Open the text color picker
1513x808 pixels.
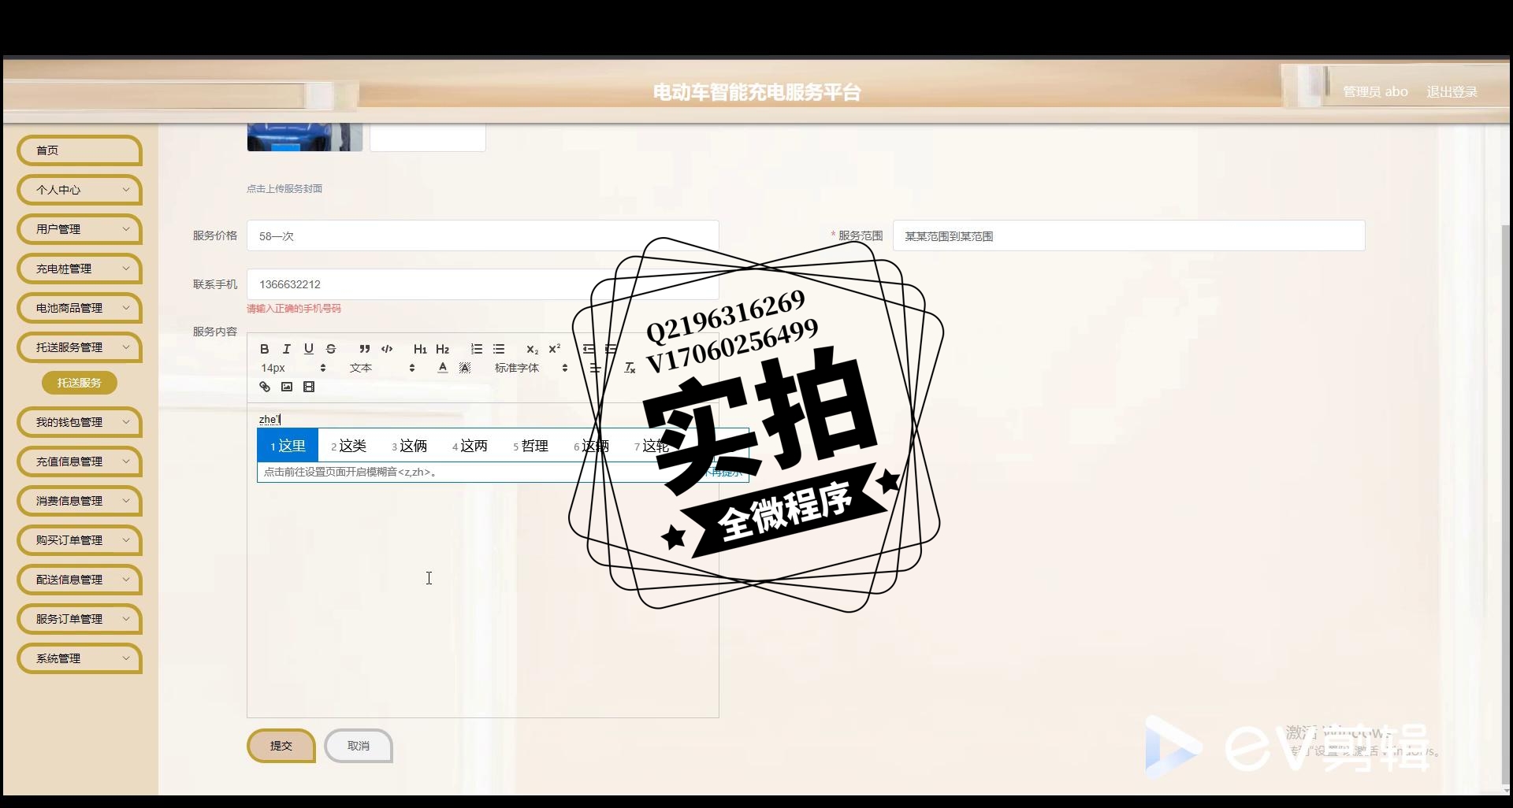pos(443,368)
